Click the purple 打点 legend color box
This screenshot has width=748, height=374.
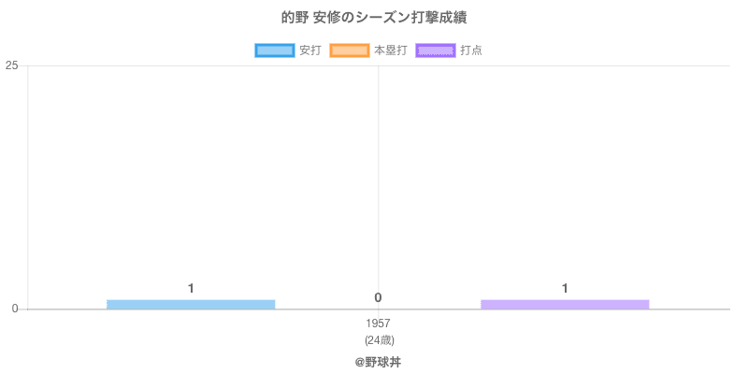[x=436, y=50]
